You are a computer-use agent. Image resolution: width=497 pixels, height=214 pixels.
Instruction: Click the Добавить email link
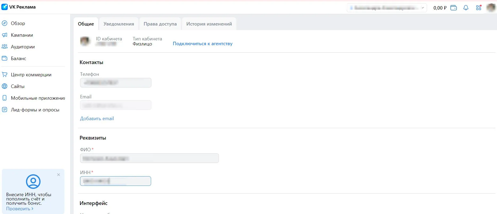tap(97, 119)
